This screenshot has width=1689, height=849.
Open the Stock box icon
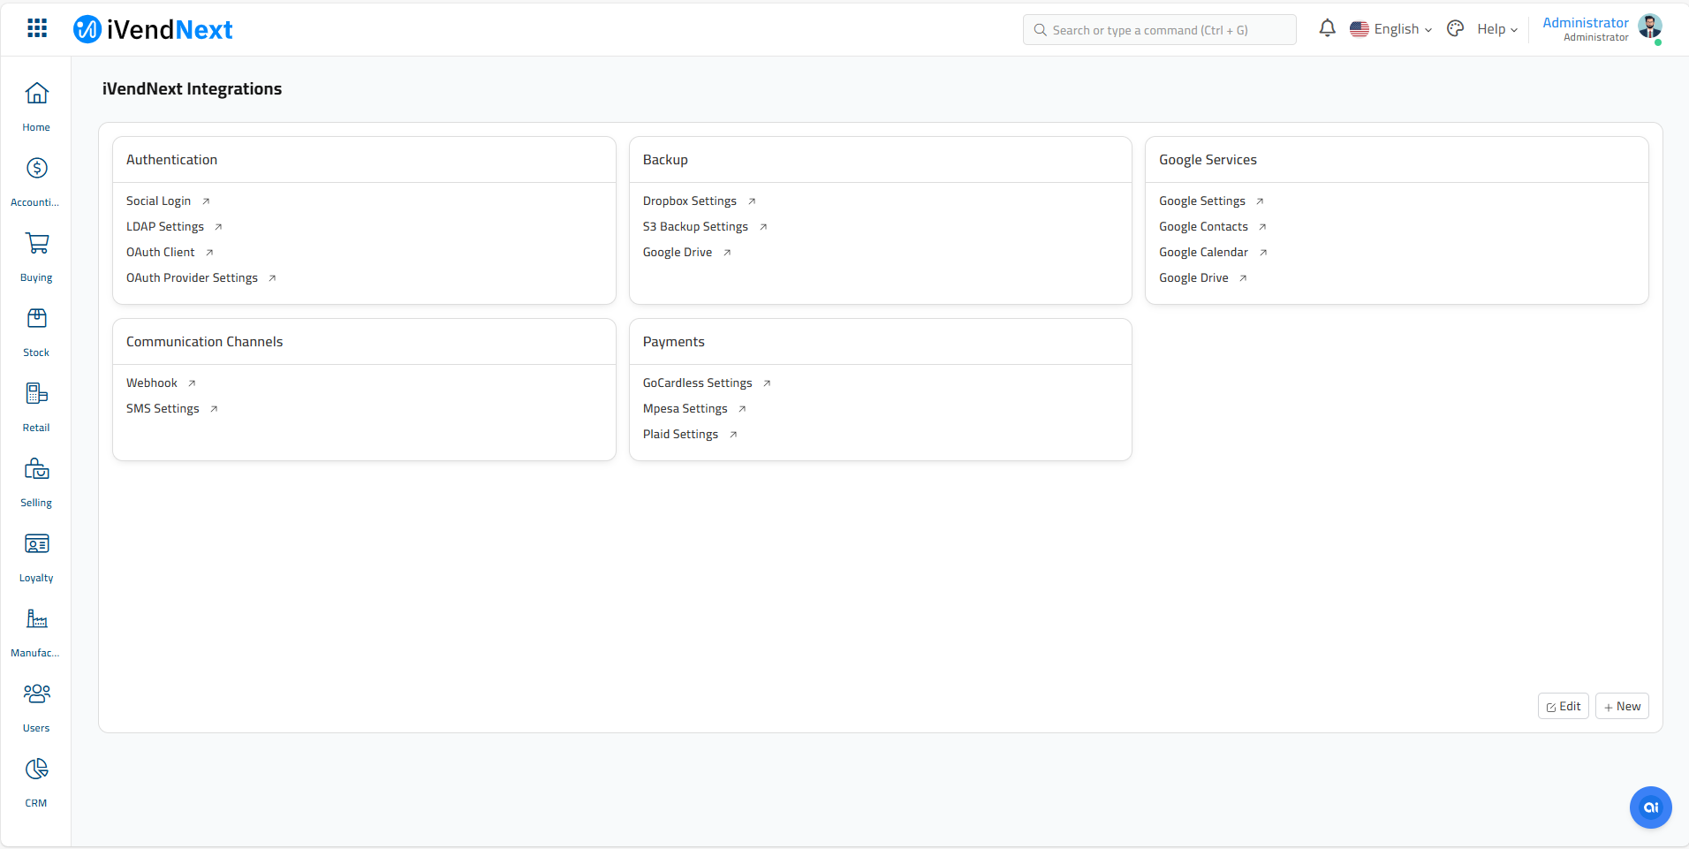pyautogui.click(x=36, y=318)
